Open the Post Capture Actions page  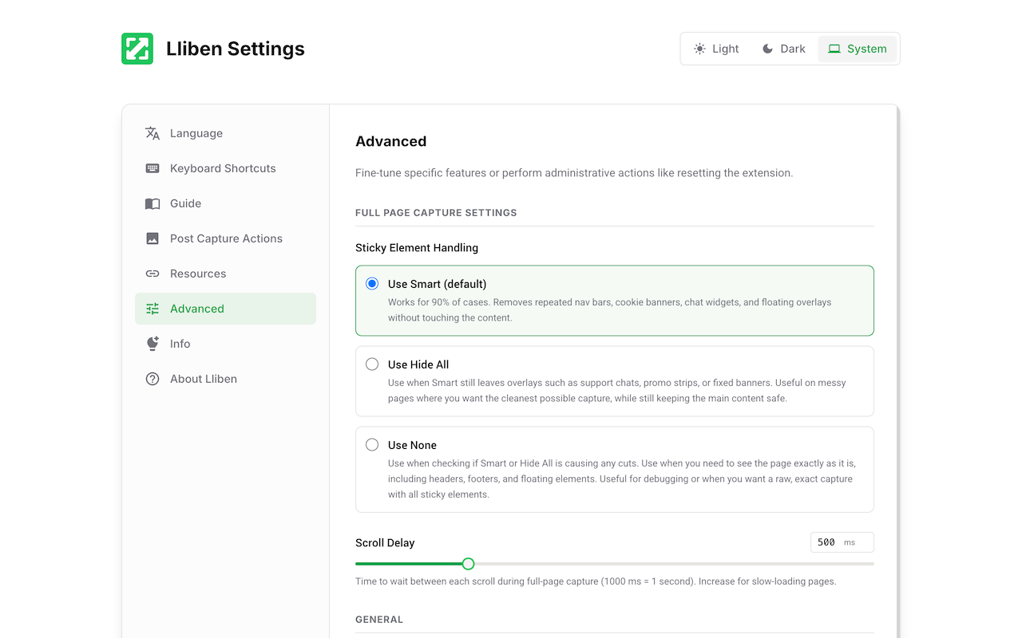226,238
